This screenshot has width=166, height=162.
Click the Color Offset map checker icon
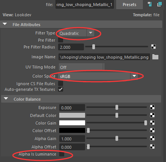[x=152, y=130]
